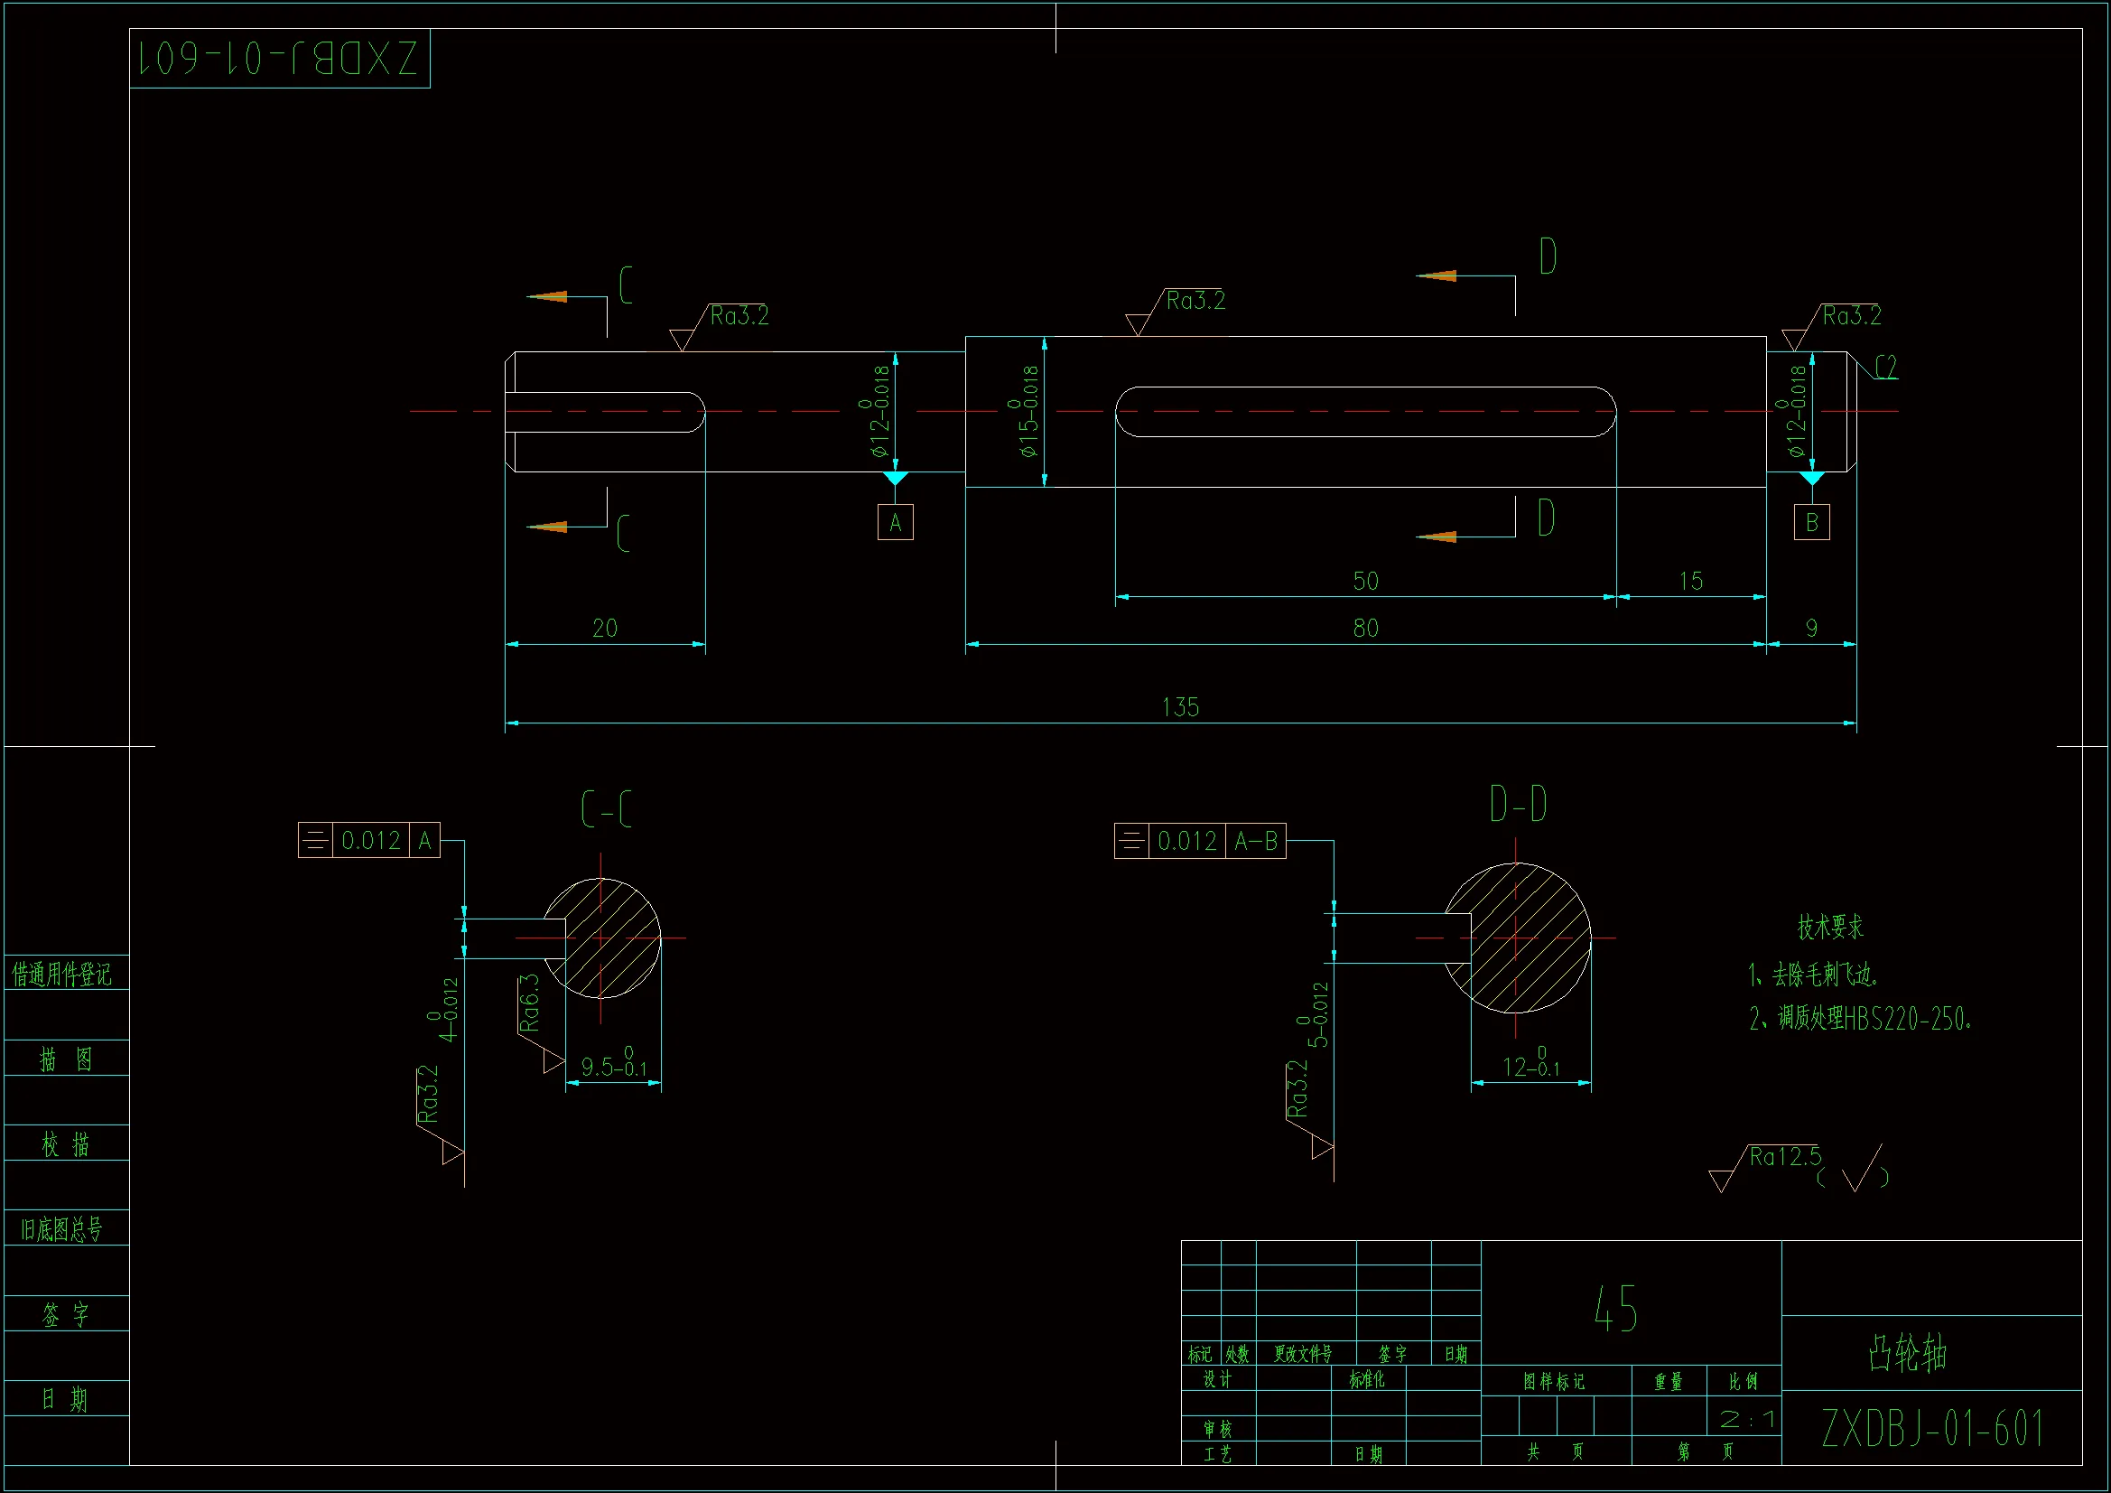Select the C-C section view title
Viewport: 2111px width, 1493px height.
pyautogui.click(x=606, y=809)
